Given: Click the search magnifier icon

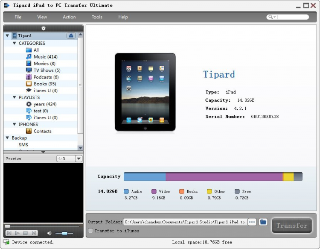Looking at the screenshot, I should (x=270, y=17).
